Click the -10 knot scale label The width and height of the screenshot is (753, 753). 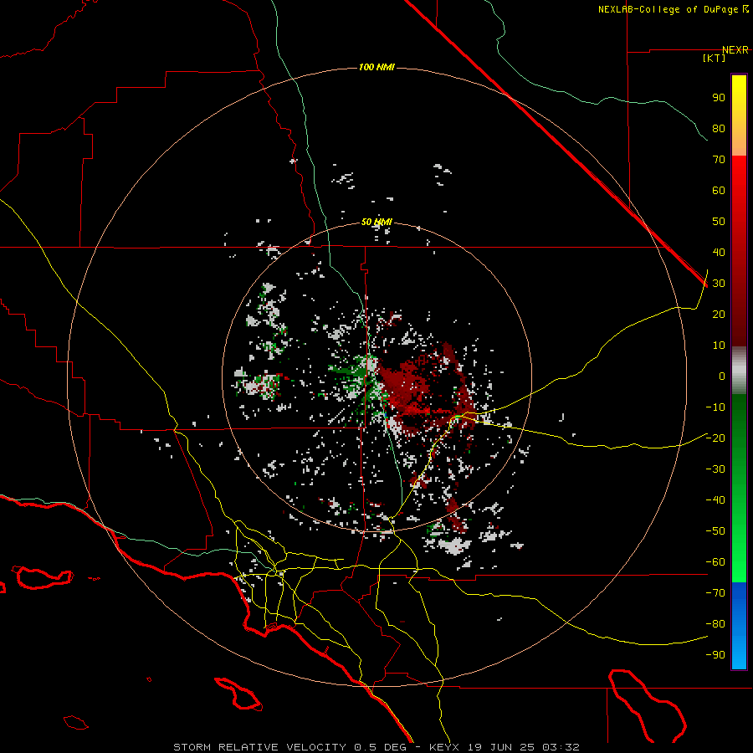coord(715,407)
